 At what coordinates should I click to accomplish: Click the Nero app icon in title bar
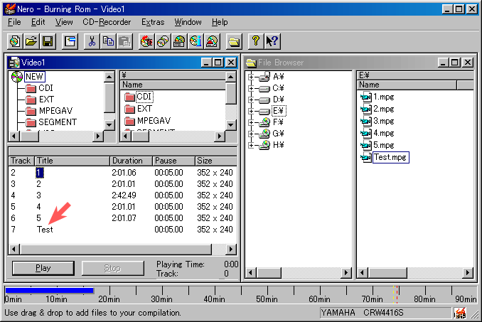coord(10,9)
